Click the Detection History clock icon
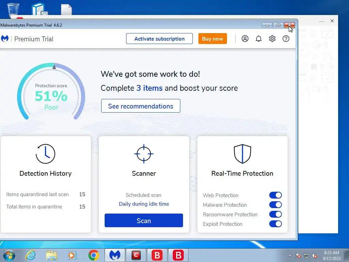Image resolution: width=349 pixels, height=262 pixels. click(x=45, y=154)
